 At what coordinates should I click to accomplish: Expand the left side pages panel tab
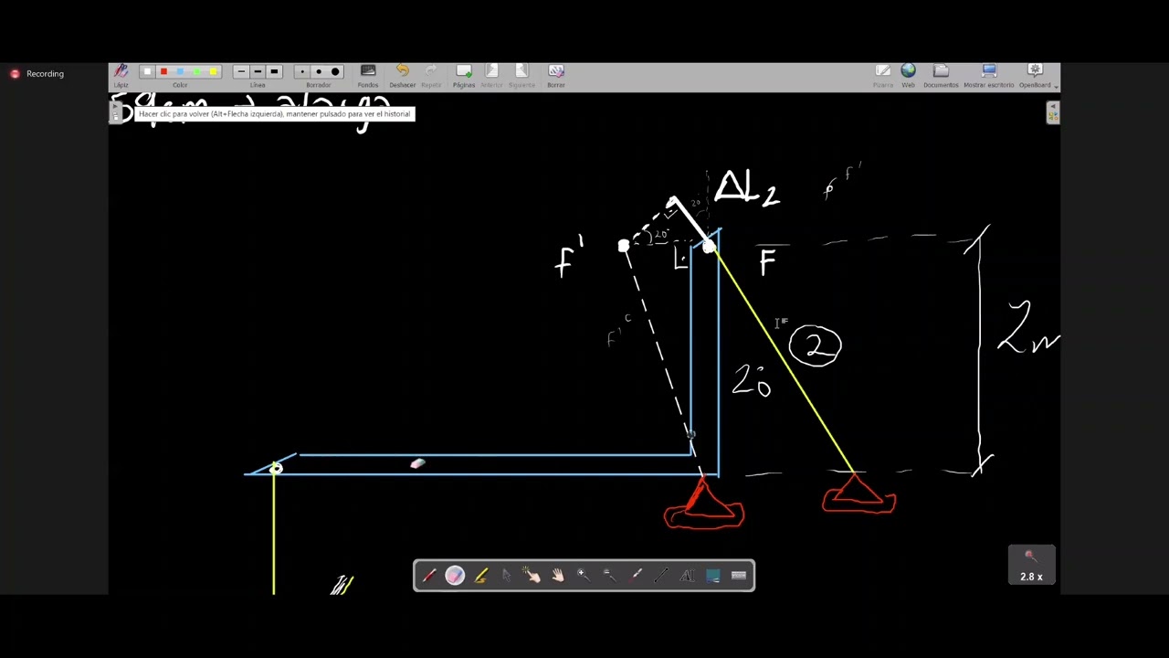point(115,112)
